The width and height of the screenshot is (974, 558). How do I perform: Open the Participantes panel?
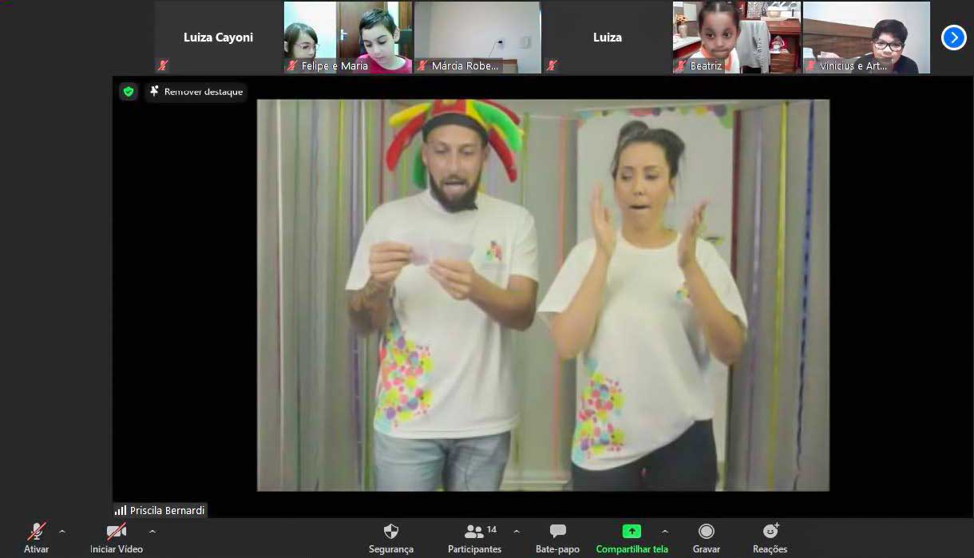pyautogui.click(x=475, y=537)
